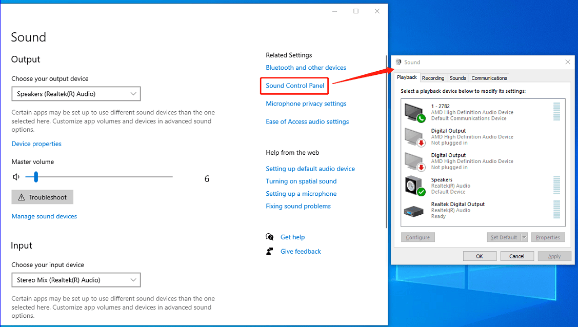Open the Communications tab
578x327 pixels.
(489, 77)
